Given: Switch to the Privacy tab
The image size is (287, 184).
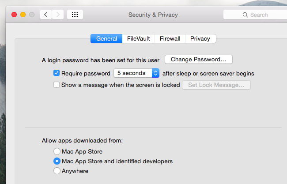Looking at the screenshot, I should [200, 38].
